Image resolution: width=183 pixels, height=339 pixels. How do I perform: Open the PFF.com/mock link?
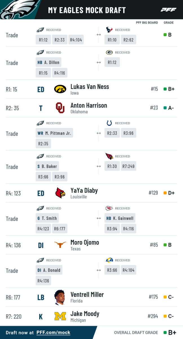[x=53, y=333]
